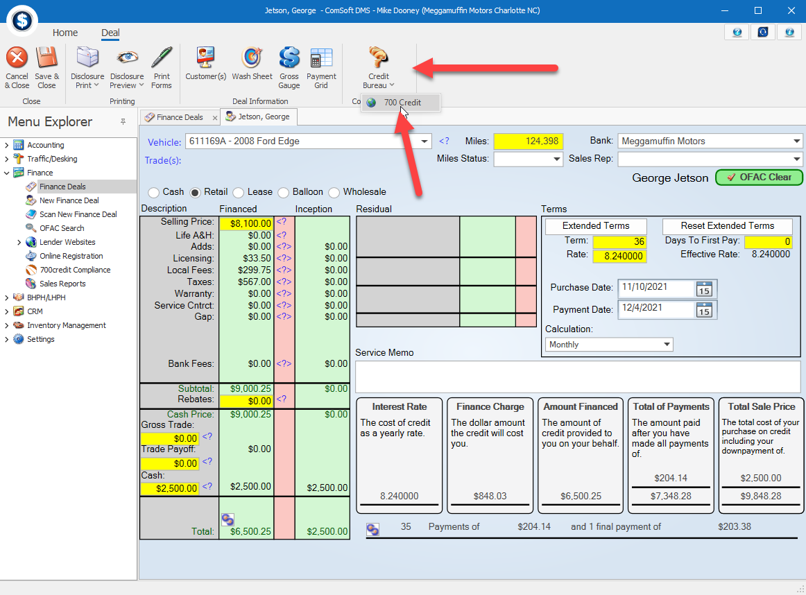Open Purchase Date calendar picker
This screenshot has height=595, width=806.
[x=704, y=288]
